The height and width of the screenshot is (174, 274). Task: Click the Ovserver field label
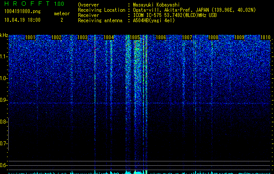(x=88, y=5)
